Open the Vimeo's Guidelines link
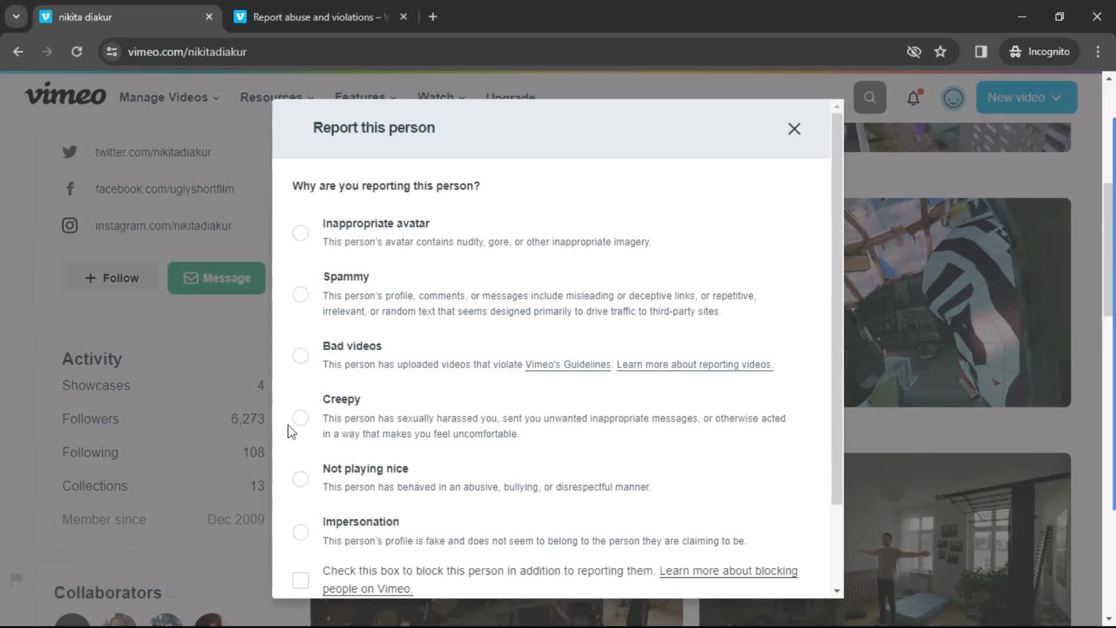 pyautogui.click(x=568, y=365)
